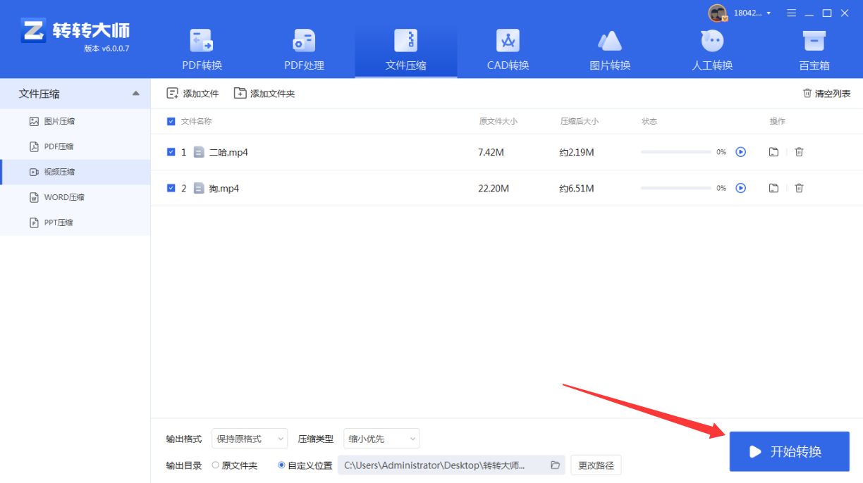Click the 操作 column header
Viewport: 863px width, 483px height.
coord(778,121)
